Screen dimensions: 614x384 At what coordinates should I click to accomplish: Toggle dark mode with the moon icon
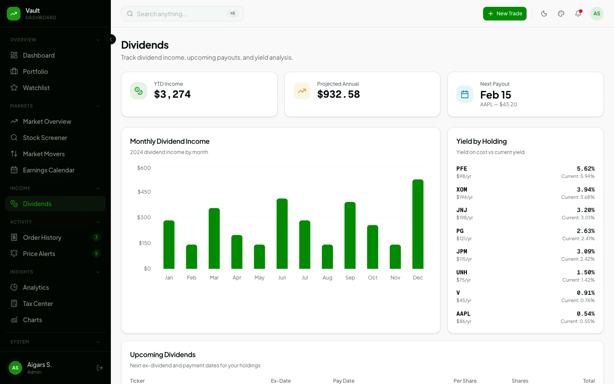tap(544, 14)
